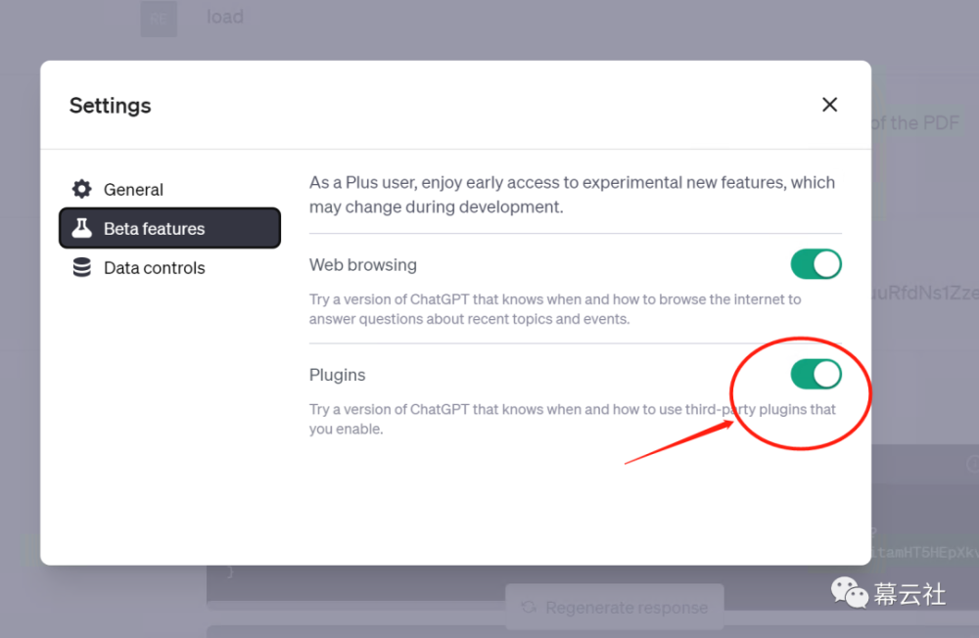Screen dimensions: 979x638
Task: Select the Beta features tab label
Action: tap(155, 229)
